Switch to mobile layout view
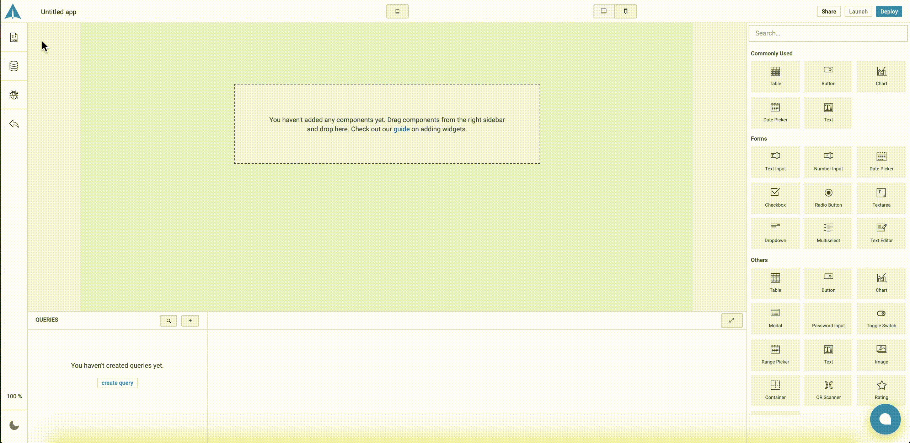Image resolution: width=910 pixels, height=443 pixels. point(626,11)
